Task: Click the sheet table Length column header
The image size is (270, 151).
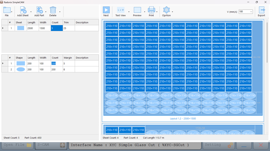Action: (x=33, y=22)
